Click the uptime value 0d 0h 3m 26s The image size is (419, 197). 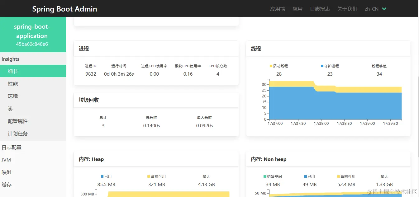119,74
